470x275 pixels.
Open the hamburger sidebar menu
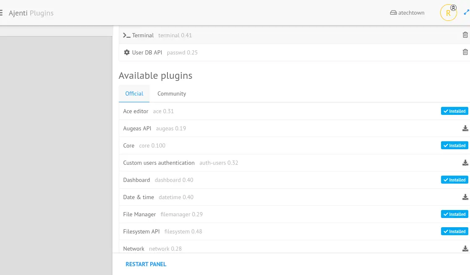(1, 13)
